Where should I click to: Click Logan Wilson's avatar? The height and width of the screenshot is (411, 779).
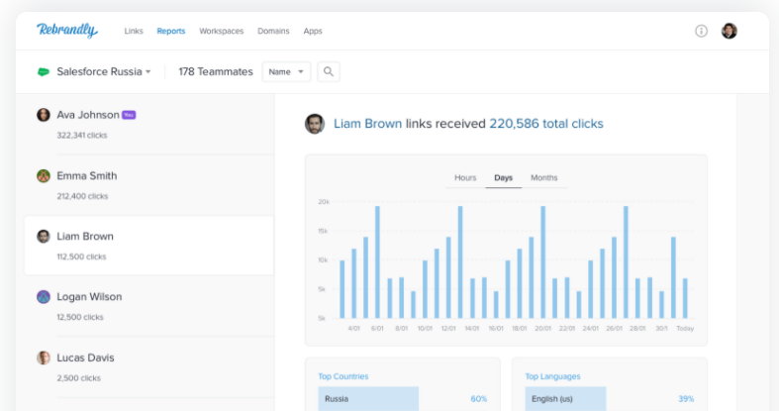tap(44, 297)
